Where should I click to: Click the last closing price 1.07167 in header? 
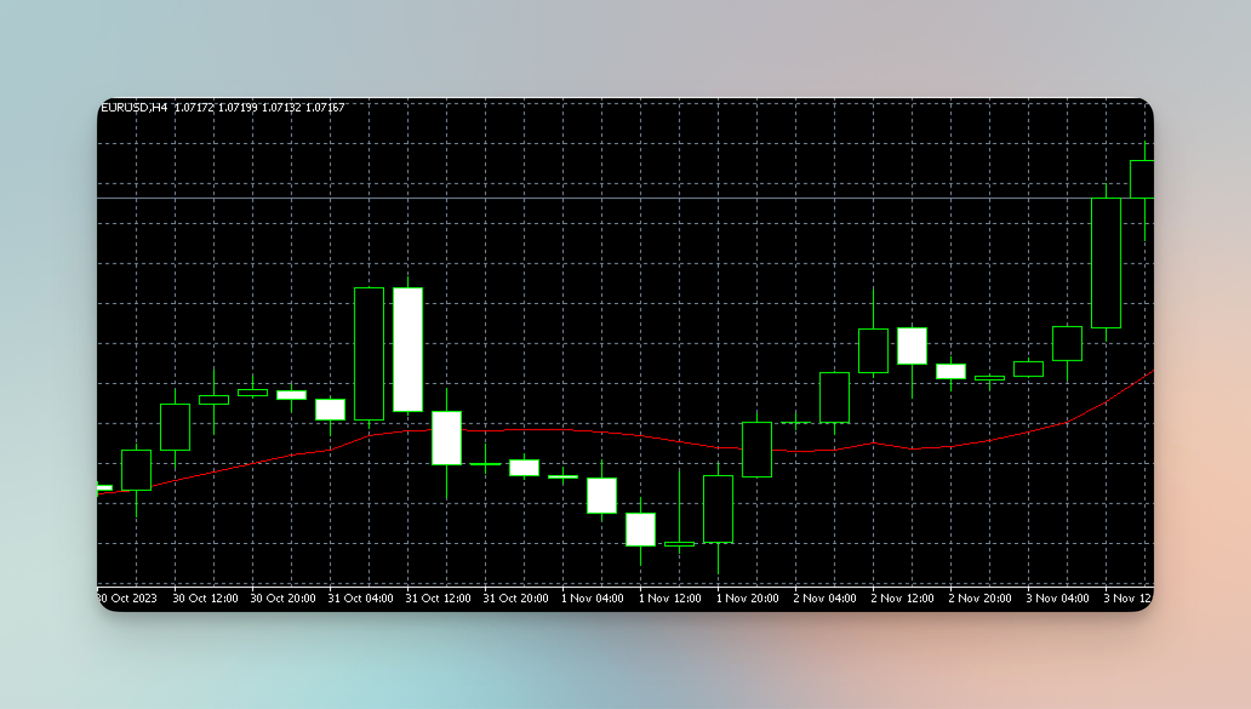[x=325, y=107]
